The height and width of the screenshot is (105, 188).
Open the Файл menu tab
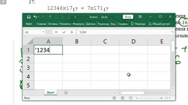(x=29, y=24)
